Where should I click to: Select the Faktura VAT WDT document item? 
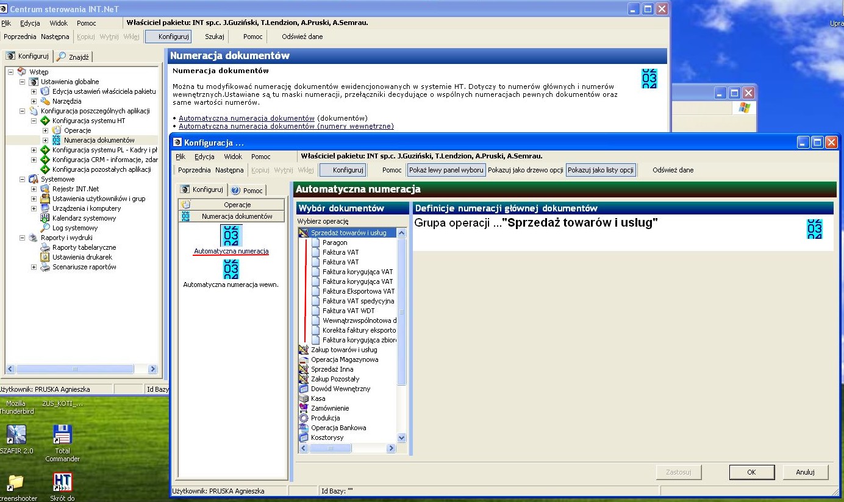click(x=348, y=311)
